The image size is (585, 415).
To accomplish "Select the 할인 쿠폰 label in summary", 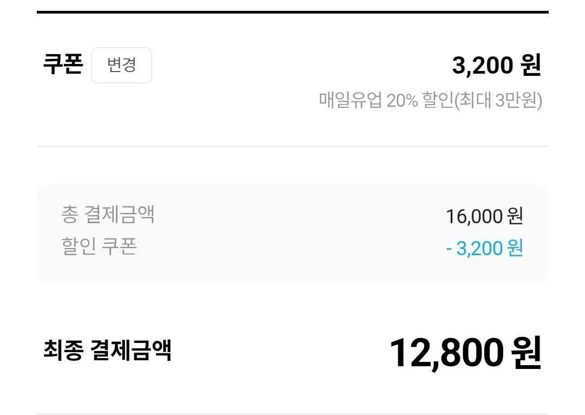I will (x=99, y=247).
